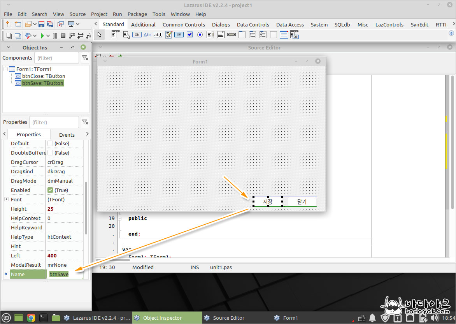
Task: Click the 저장 button on Form1
Action: click(x=268, y=201)
